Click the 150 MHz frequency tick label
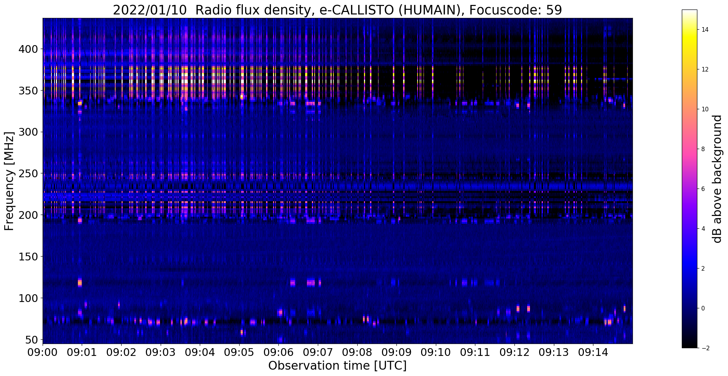This screenshot has width=728, height=376. (x=29, y=257)
